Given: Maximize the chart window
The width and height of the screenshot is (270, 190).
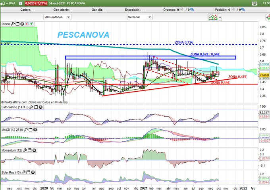Looking at the screenshot, I should click(x=264, y=3).
